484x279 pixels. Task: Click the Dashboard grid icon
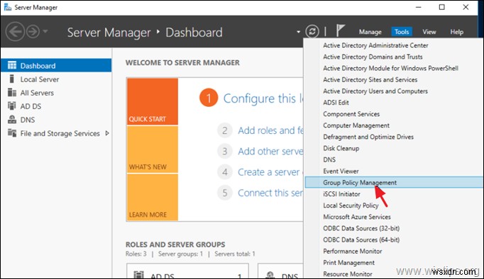click(12, 65)
